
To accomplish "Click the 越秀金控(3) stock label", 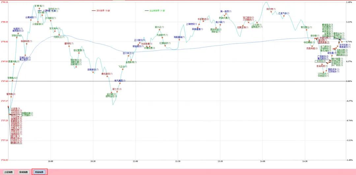I will (x=111, y=96).
